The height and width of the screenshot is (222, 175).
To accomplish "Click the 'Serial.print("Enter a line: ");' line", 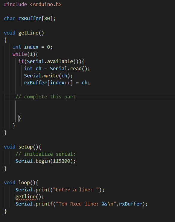I will (60, 190).
